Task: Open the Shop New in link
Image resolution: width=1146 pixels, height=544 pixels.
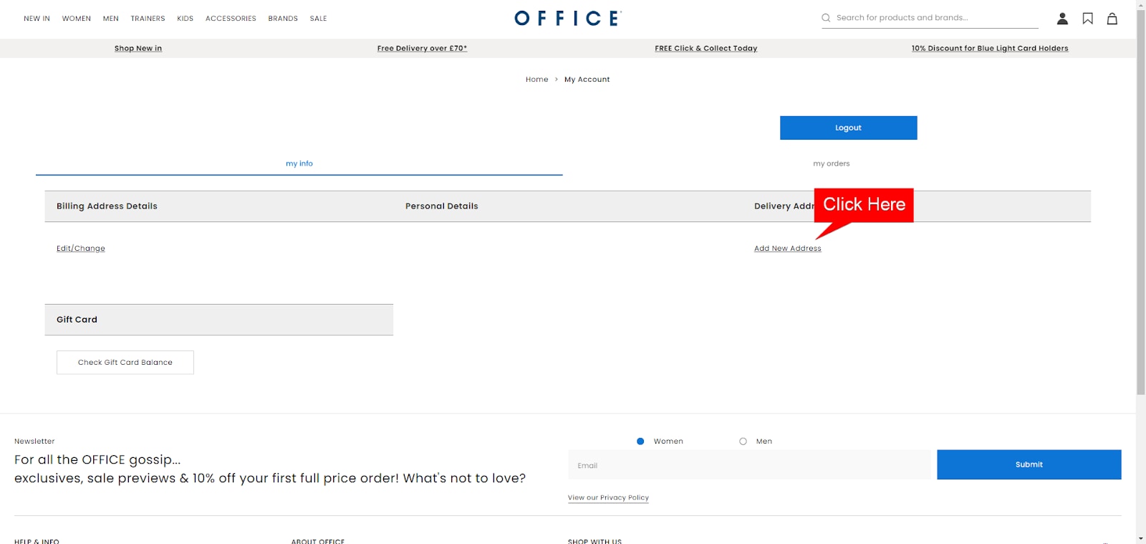Action: pyautogui.click(x=138, y=49)
